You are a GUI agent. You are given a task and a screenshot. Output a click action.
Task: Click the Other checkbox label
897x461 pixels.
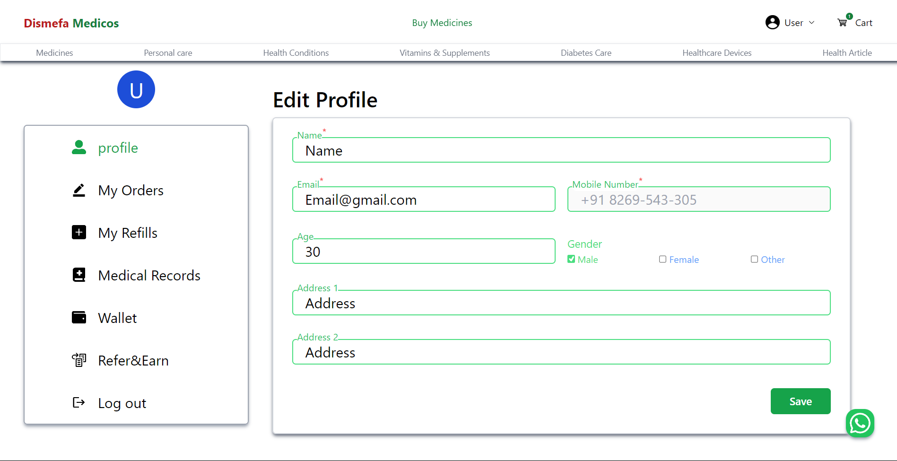click(x=773, y=260)
